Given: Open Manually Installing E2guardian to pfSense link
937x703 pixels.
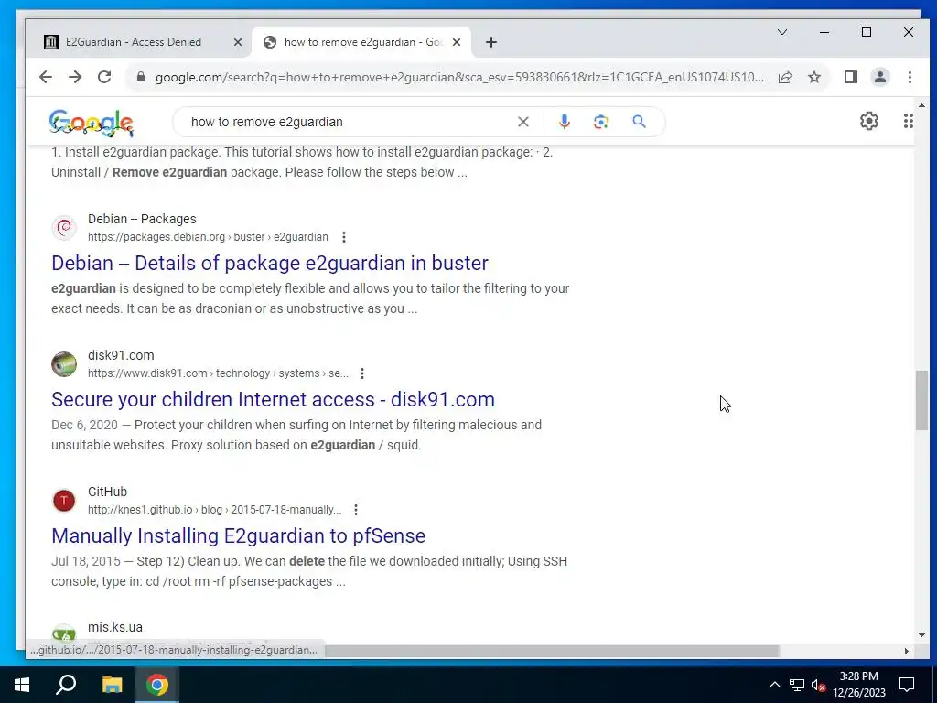Looking at the screenshot, I should point(239,535).
